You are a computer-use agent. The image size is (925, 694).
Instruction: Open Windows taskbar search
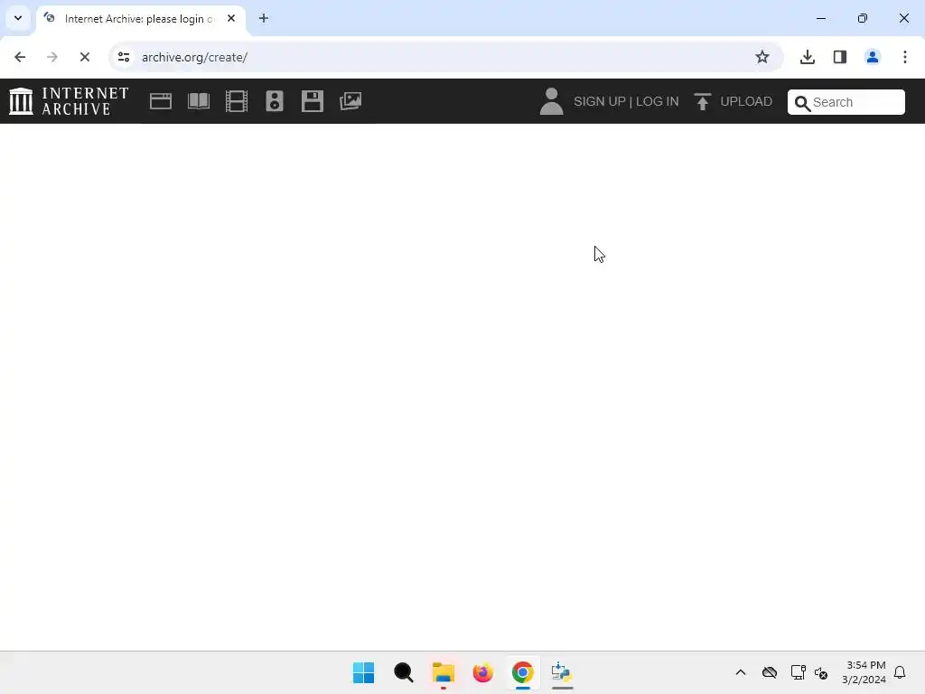404,672
